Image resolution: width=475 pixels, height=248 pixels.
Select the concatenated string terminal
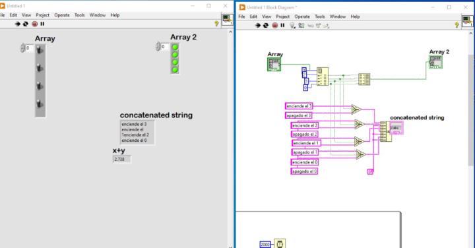point(396,128)
